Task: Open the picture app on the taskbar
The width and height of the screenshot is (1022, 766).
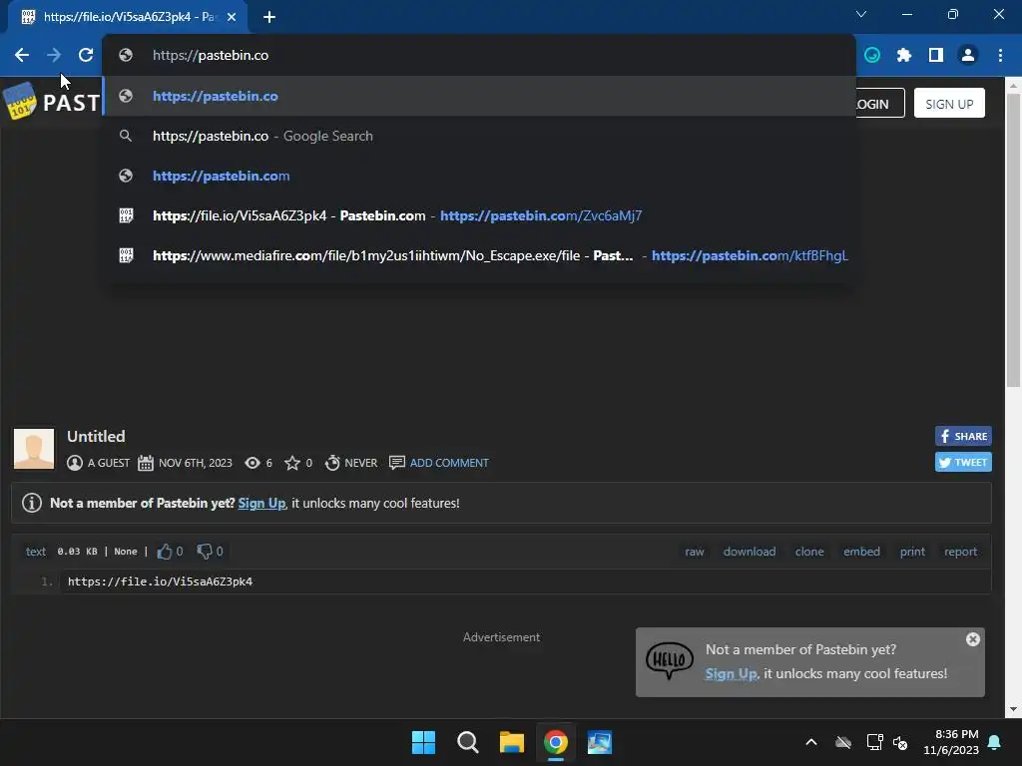Action: [600, 742]
